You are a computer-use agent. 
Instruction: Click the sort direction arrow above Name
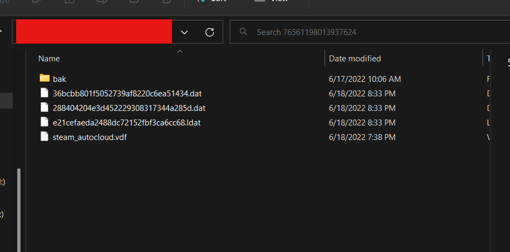tap(180, 52)
